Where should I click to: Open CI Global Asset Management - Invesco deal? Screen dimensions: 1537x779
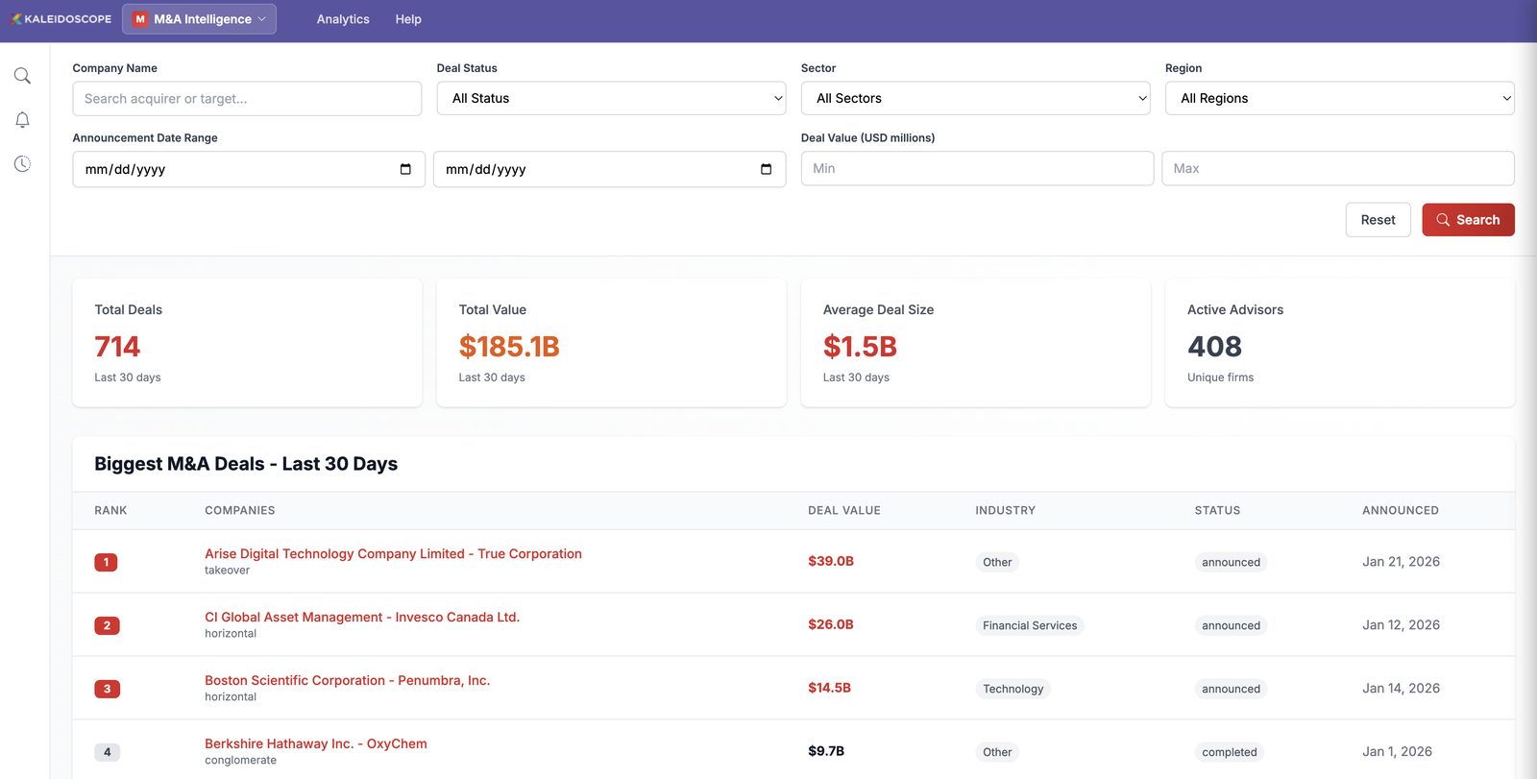click(x=362, y=617)
